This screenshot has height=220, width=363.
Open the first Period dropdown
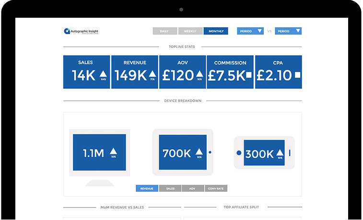pos(250,31)
